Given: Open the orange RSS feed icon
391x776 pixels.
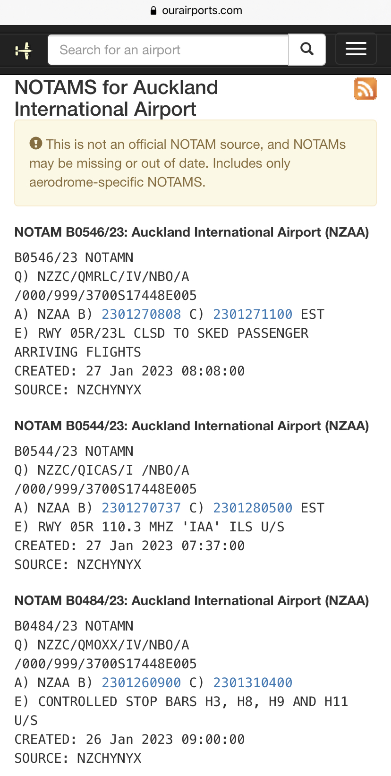Looking at the screenshot, I should pyautogui.click(x=365, y=89).
